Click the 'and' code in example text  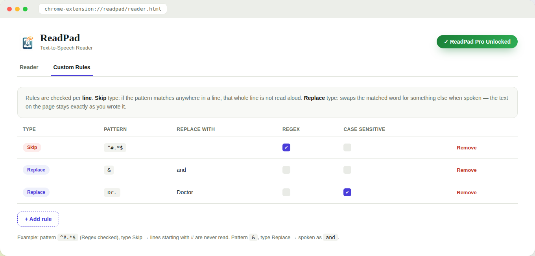pyautogui.click(x=330, y=238)
